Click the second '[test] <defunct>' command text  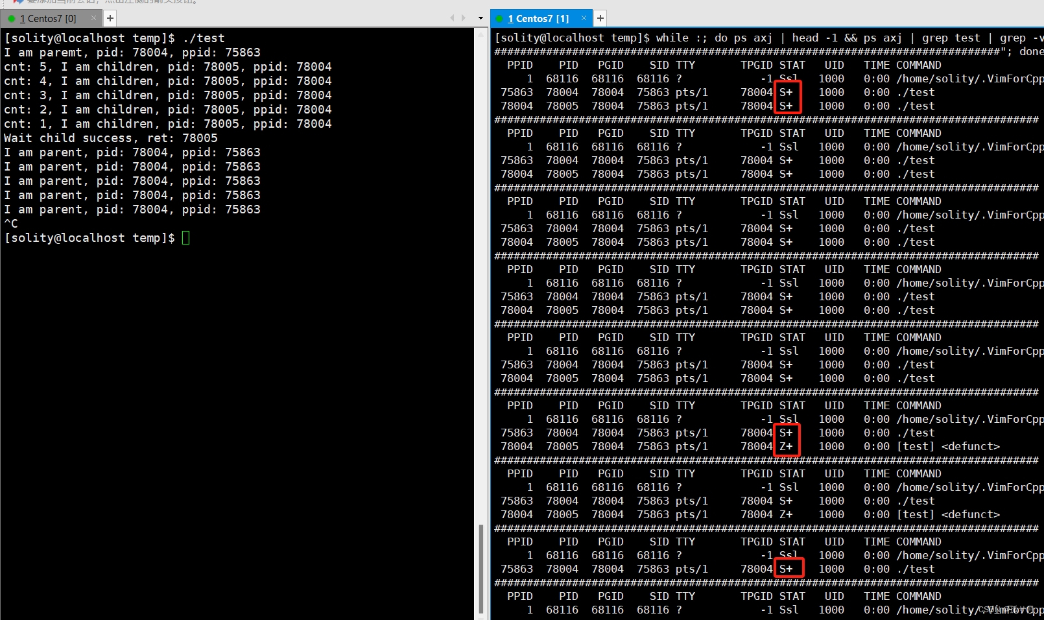(948, 515)
